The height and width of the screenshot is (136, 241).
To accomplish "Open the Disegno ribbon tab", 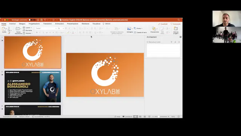I will click(22, 24).
